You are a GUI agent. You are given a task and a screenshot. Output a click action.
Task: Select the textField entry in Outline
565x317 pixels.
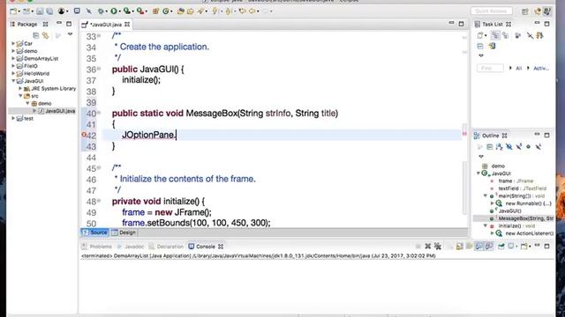coord(522,188)
